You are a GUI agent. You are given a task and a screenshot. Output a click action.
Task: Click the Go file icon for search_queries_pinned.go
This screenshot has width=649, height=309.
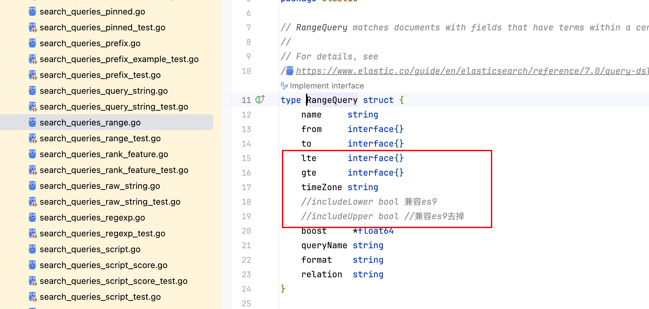32,12
